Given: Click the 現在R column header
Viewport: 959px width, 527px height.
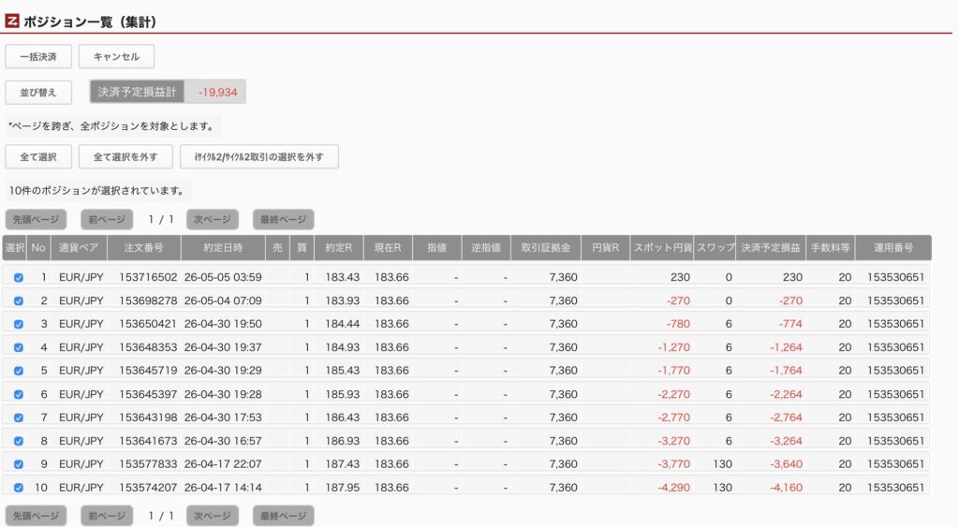Looking at the screenshot, I should [x=388, y=248].
